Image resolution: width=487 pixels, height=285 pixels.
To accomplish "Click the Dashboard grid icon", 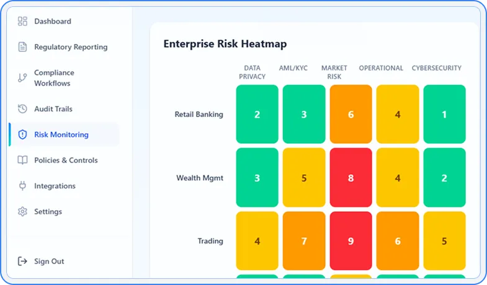I will point(23,22).
